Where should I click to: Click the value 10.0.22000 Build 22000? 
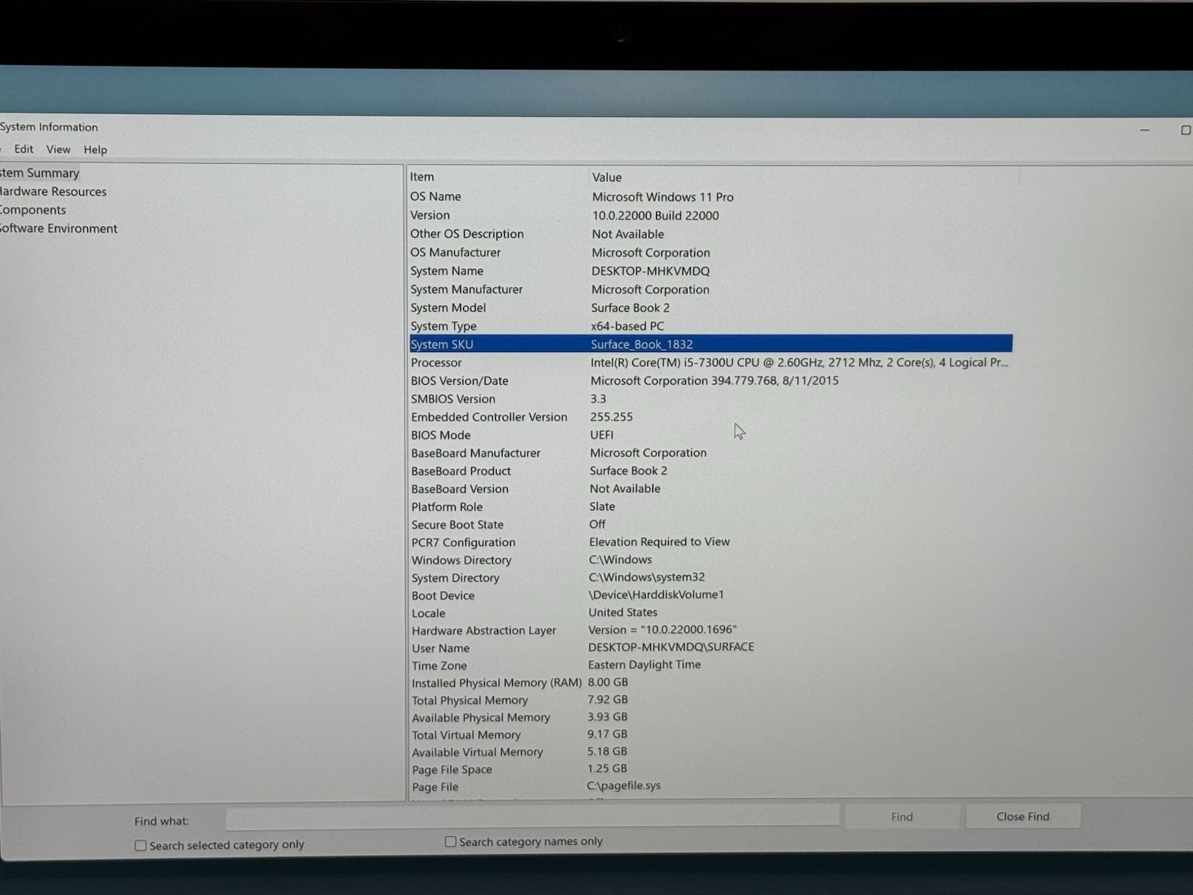click(x=655, y=216)
